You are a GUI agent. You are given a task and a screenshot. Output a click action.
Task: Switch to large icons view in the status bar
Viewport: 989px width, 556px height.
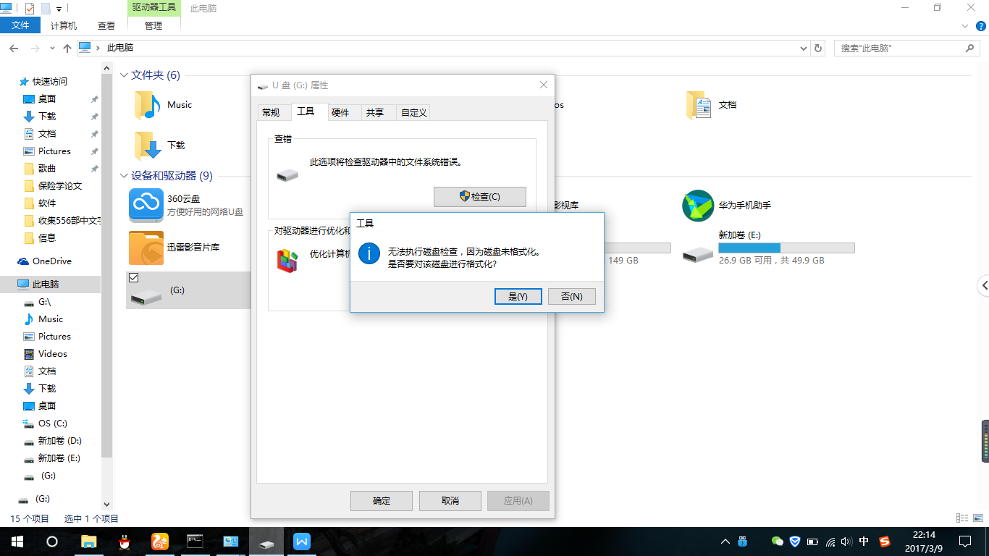977,518
